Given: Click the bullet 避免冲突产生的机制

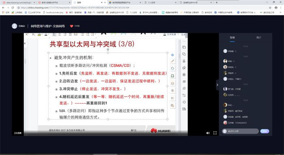Looking at the screenshot, I should pos(74,58).
